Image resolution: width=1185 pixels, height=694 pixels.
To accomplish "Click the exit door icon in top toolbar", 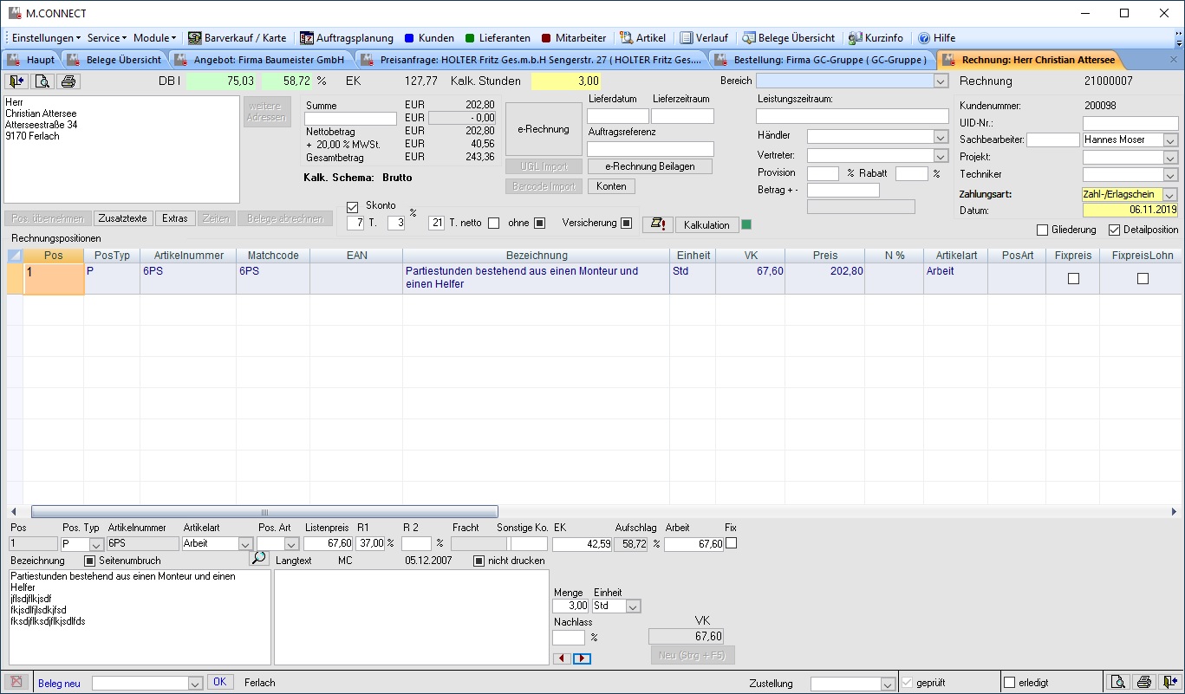I will (16, 81).
